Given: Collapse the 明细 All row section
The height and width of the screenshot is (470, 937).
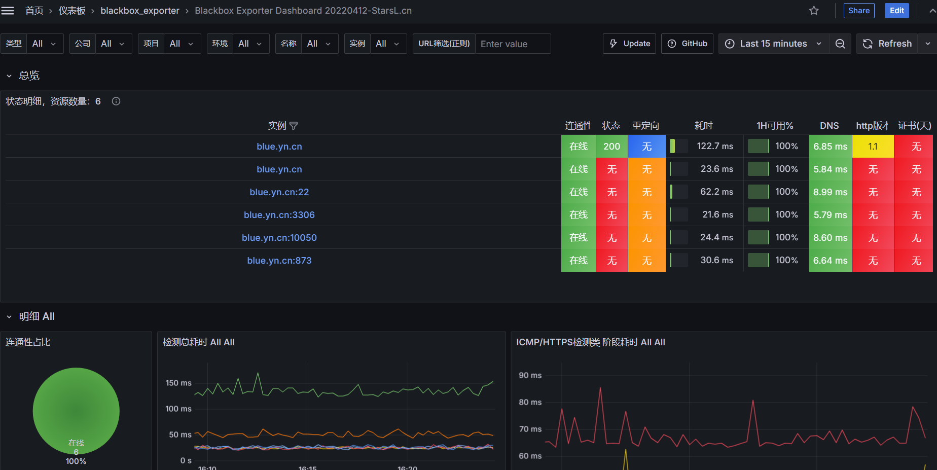Looking at the screenshot, I should click(x=9, y=316).
